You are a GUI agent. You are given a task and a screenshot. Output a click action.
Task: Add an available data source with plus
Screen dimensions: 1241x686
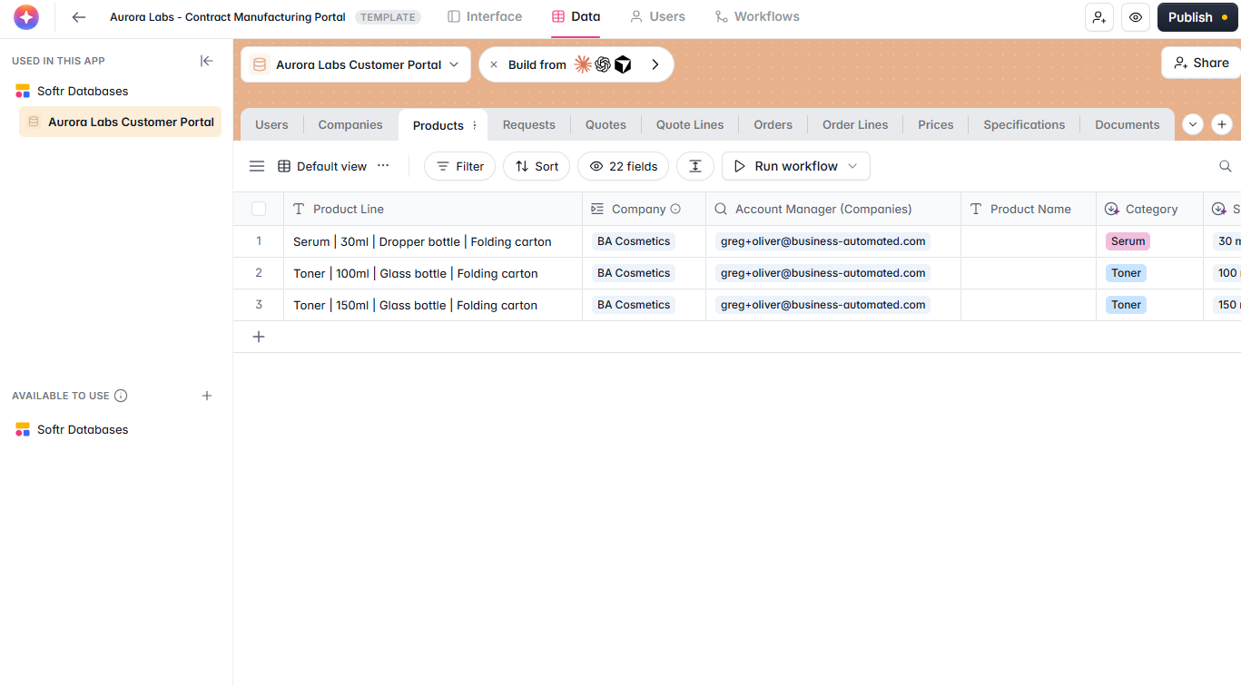pos(207,396)
